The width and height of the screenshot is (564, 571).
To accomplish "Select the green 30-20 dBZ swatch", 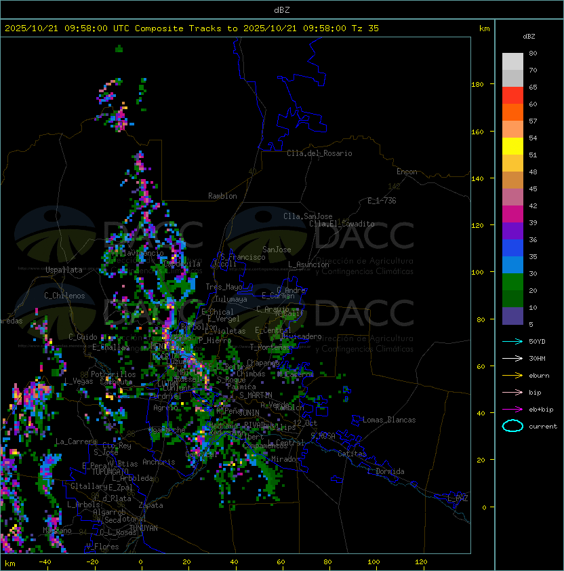I will tap(512, 282).
